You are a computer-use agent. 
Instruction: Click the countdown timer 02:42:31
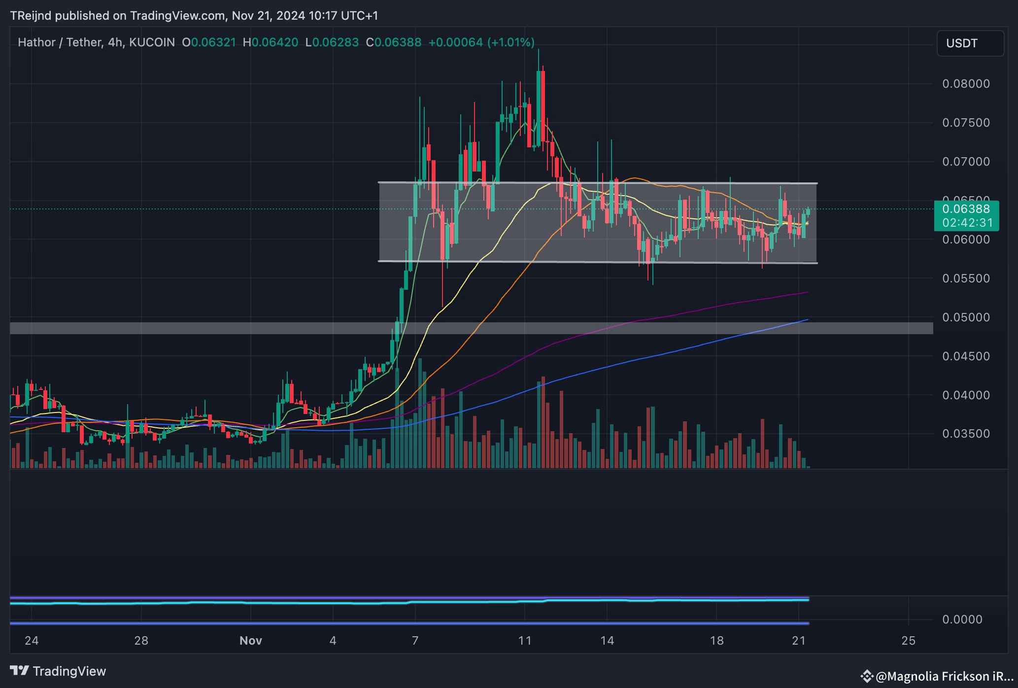pos(966,223)
